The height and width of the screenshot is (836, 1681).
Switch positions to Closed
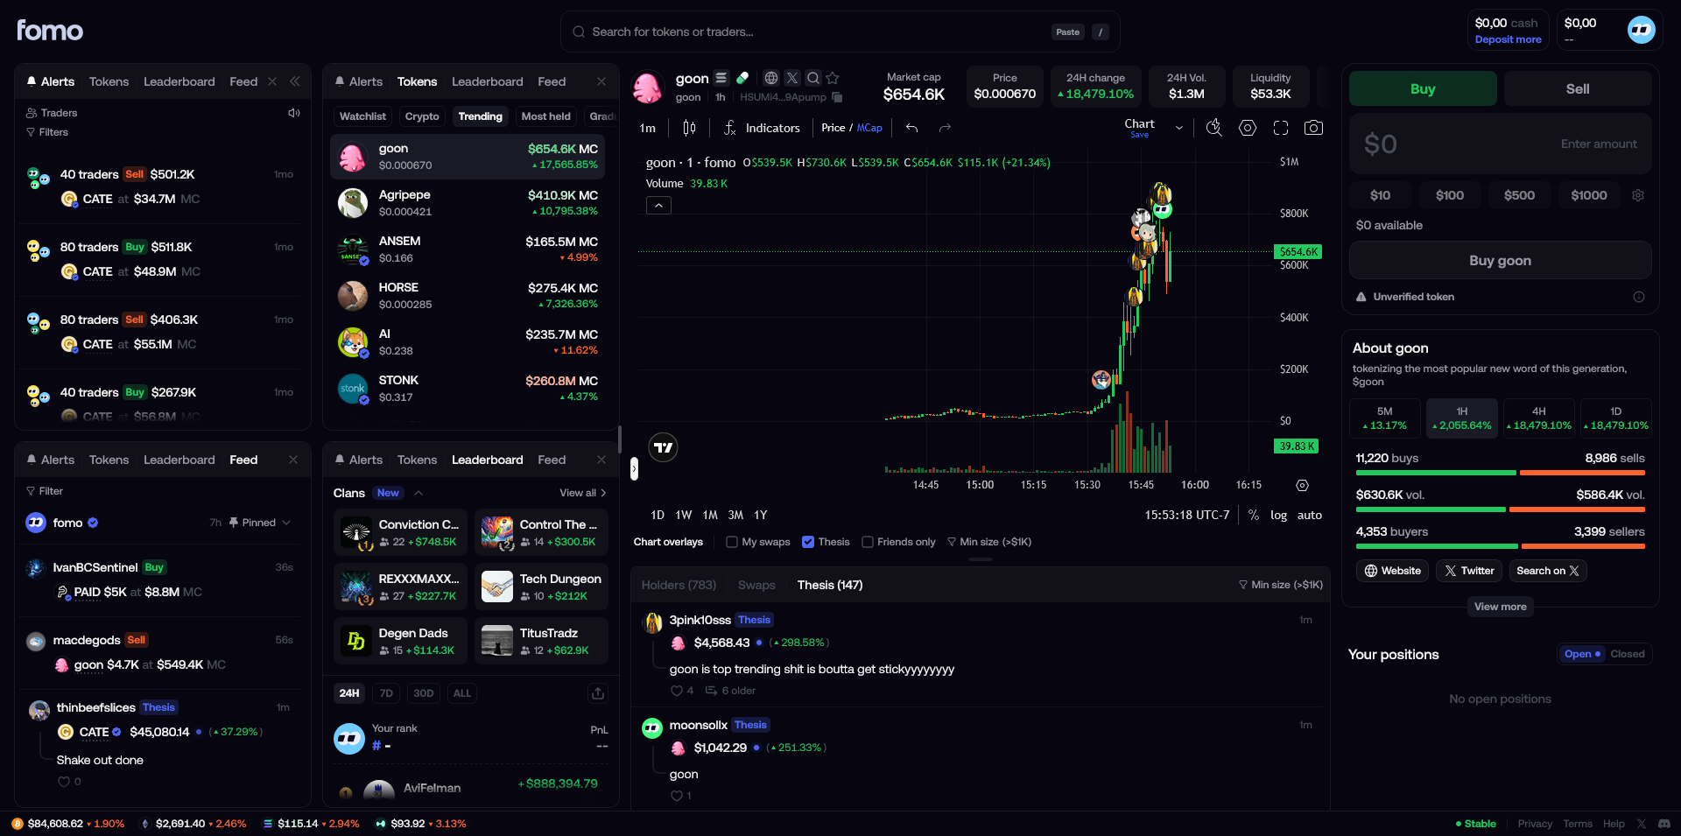click(x=1628, y=654)
